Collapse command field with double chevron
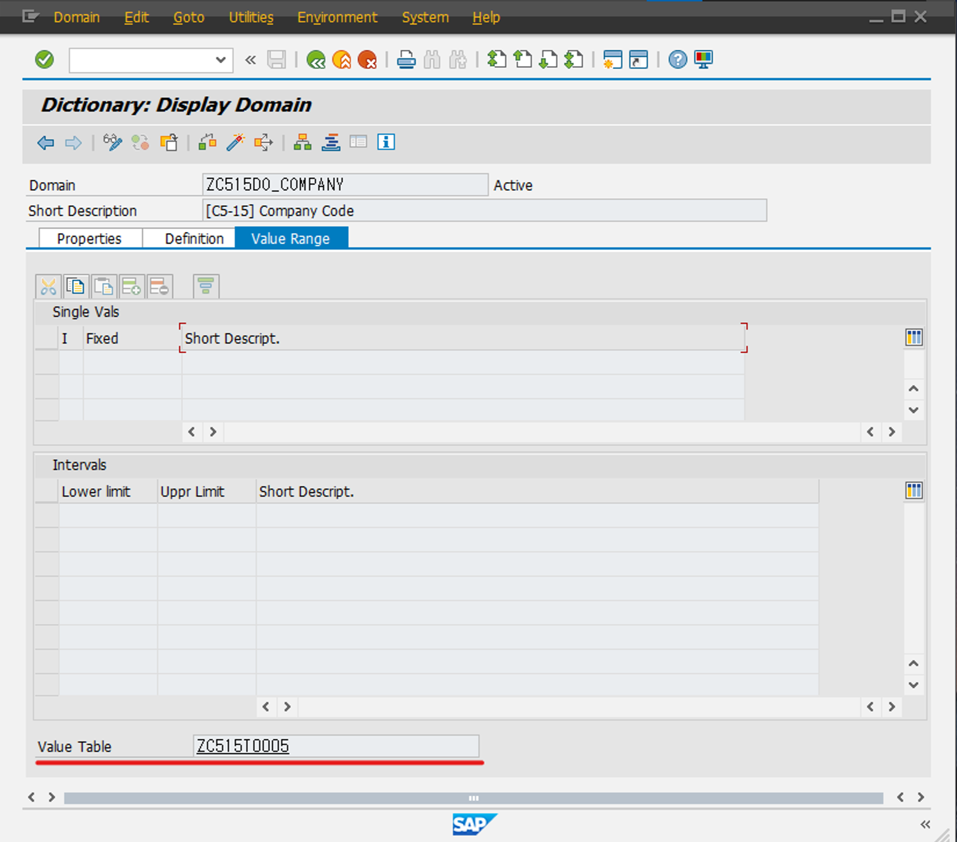Viewport: 957px width, 842px height. pos(250,60)
